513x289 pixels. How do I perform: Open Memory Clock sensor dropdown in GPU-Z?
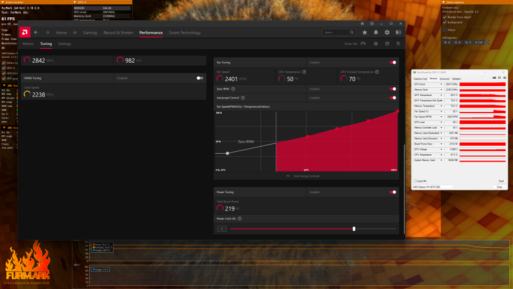click(441, 90)
